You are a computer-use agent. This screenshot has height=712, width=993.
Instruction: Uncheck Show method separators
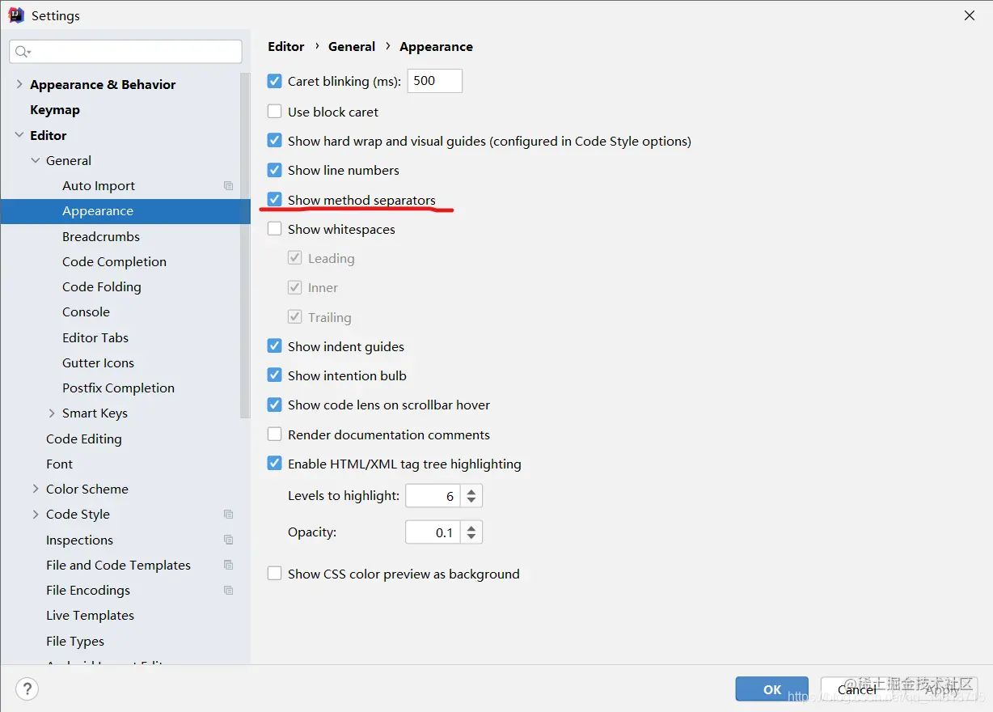[275, 200]
